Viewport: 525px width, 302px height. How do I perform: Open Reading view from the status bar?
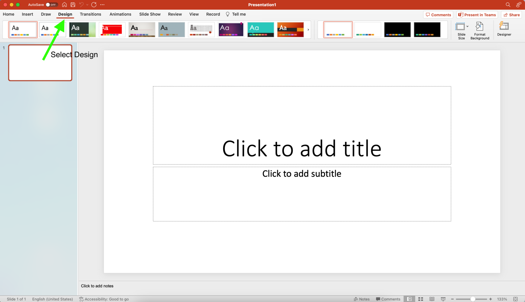click(432, 299)
